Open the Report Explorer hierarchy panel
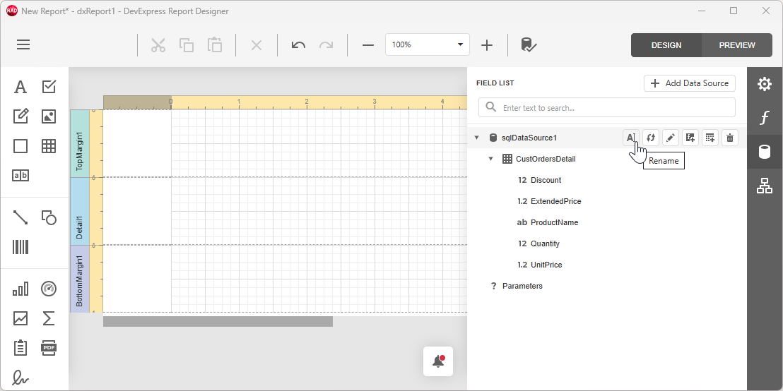783x391 pixels. 765,186
